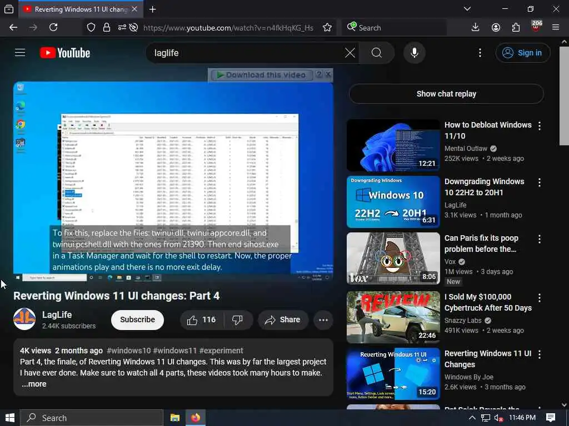This screenshot has height=426, width=569.
Task: Open Windows By Joe video thumbnail
Action: click(x=393, y=374)
